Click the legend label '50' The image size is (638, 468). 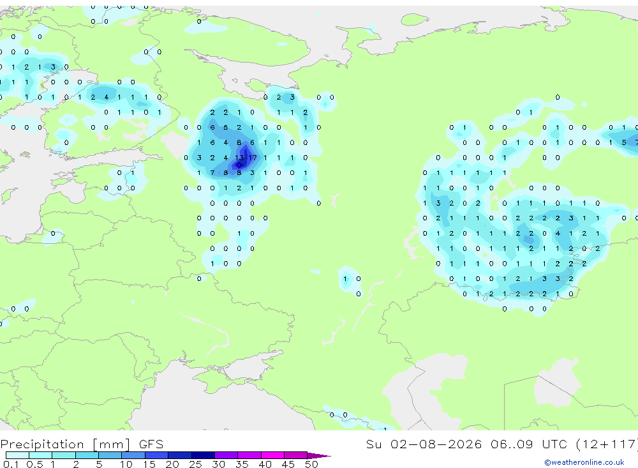pyautogui.click(x=311, y=464)
